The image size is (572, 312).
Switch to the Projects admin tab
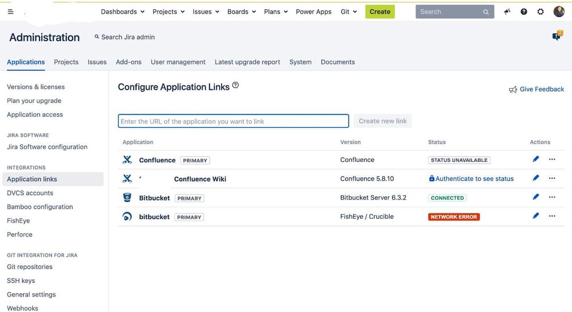[x=66, y=62]
